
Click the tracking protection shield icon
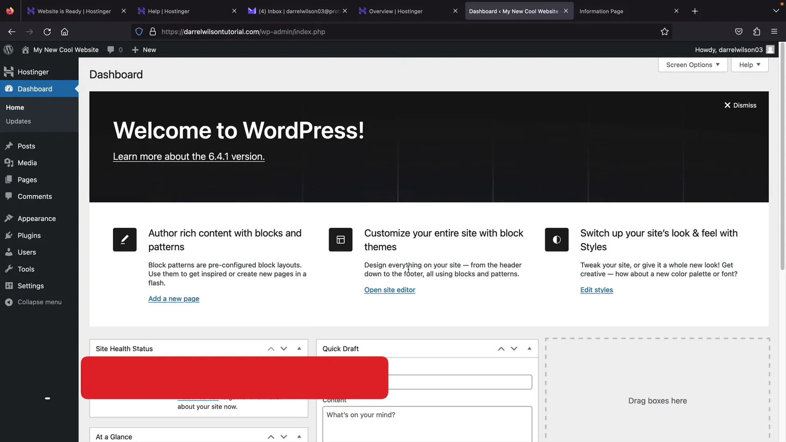(139, 31)
